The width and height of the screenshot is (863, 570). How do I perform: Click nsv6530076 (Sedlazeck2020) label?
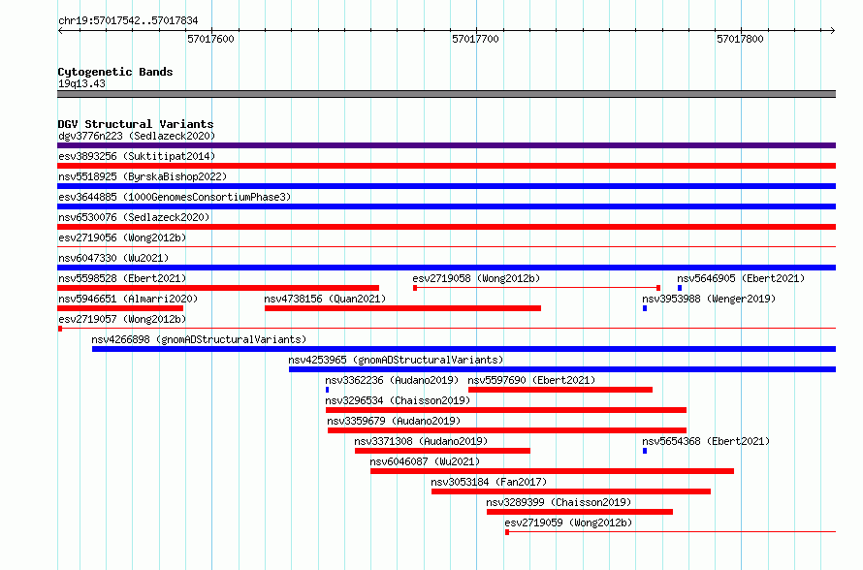tap(134, 217)
